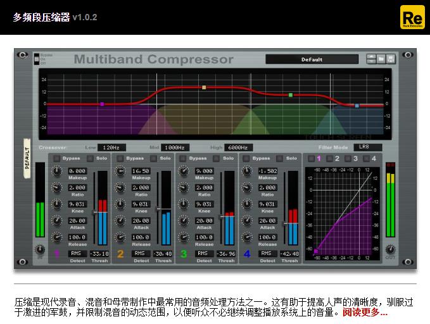Adjust the band 3 Ratio knob
This screenshot has height=324, width=430.
pos(184,188)
